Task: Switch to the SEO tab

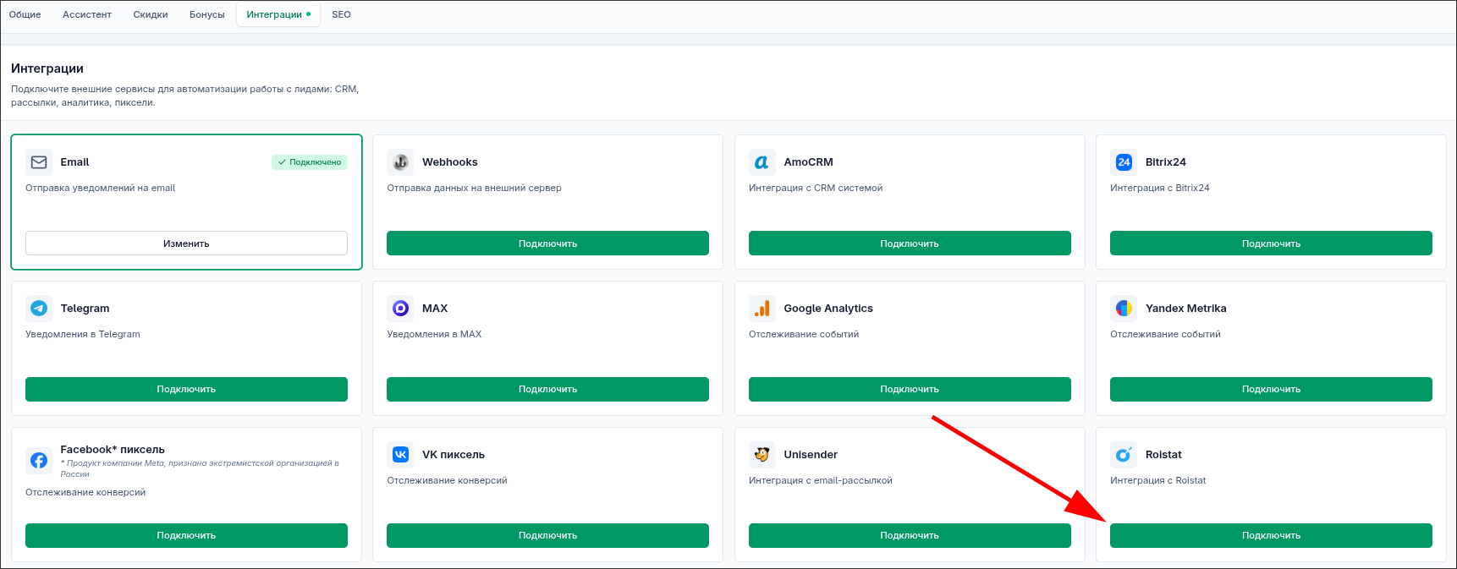Action: coord(341,14)
